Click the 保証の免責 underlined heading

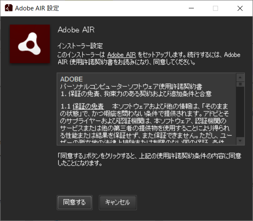(88, 106)
